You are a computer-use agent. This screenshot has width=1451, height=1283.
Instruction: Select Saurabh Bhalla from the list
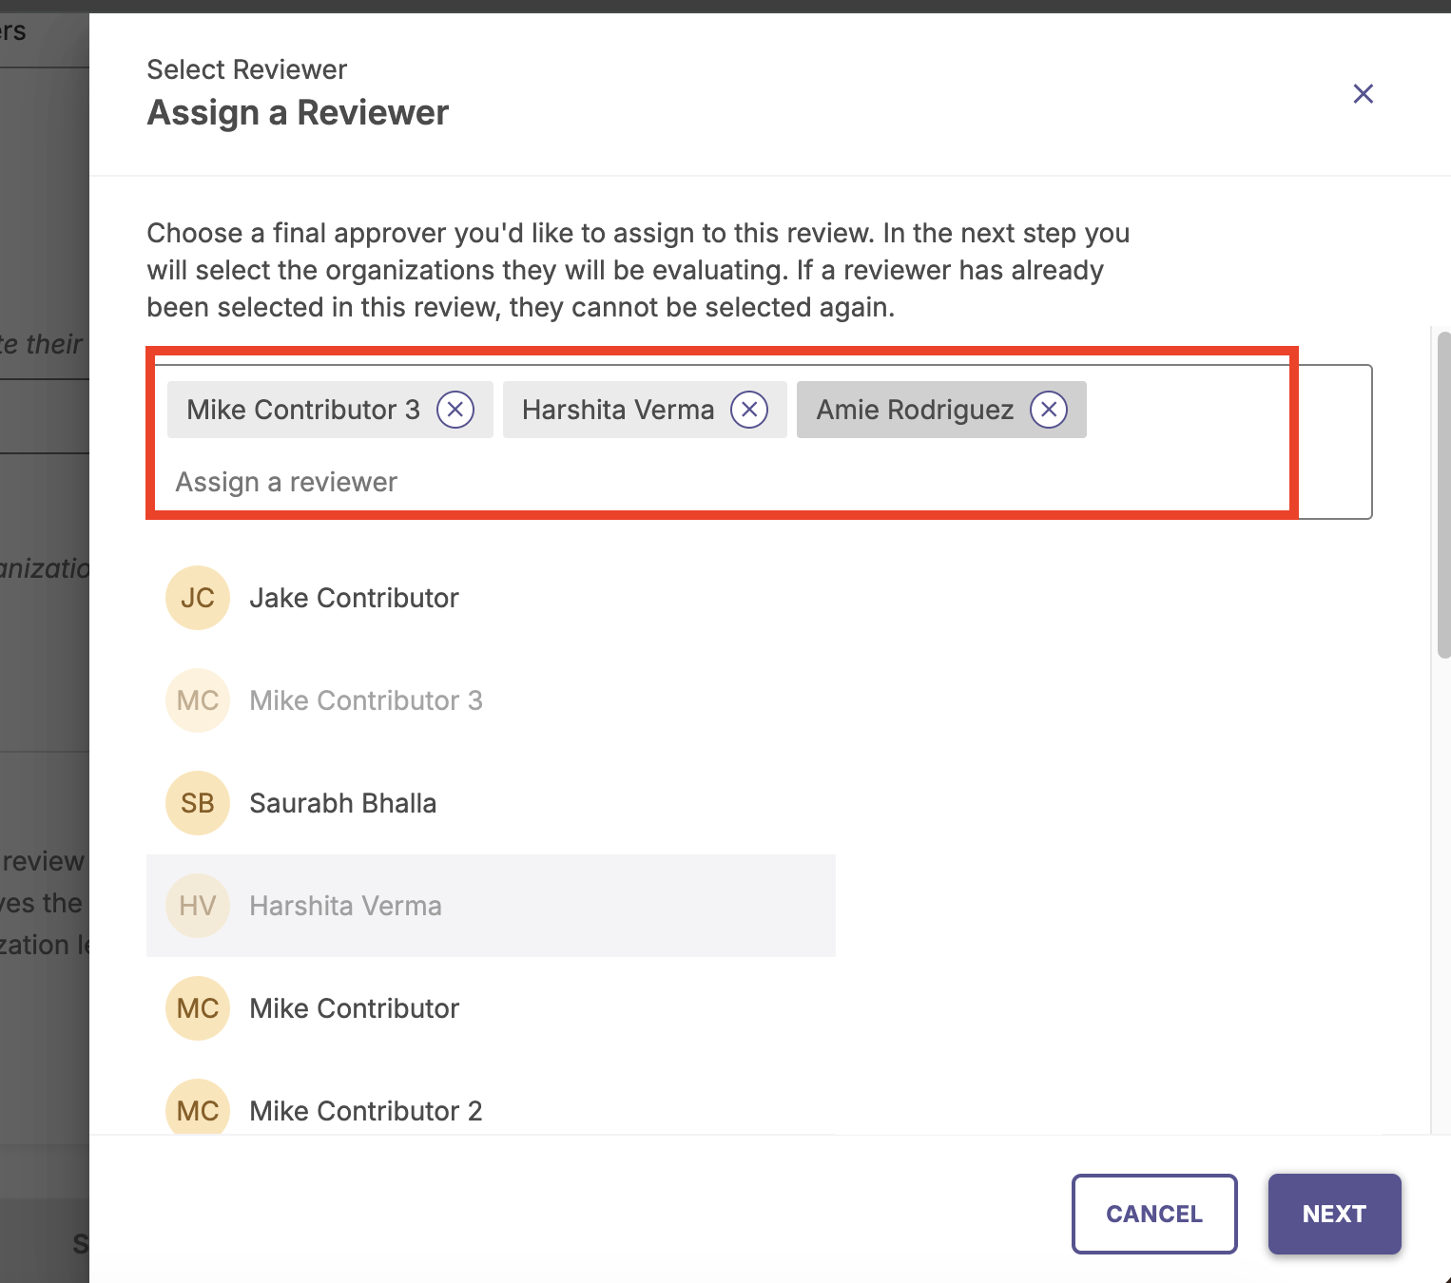click(x=491, y=803)
